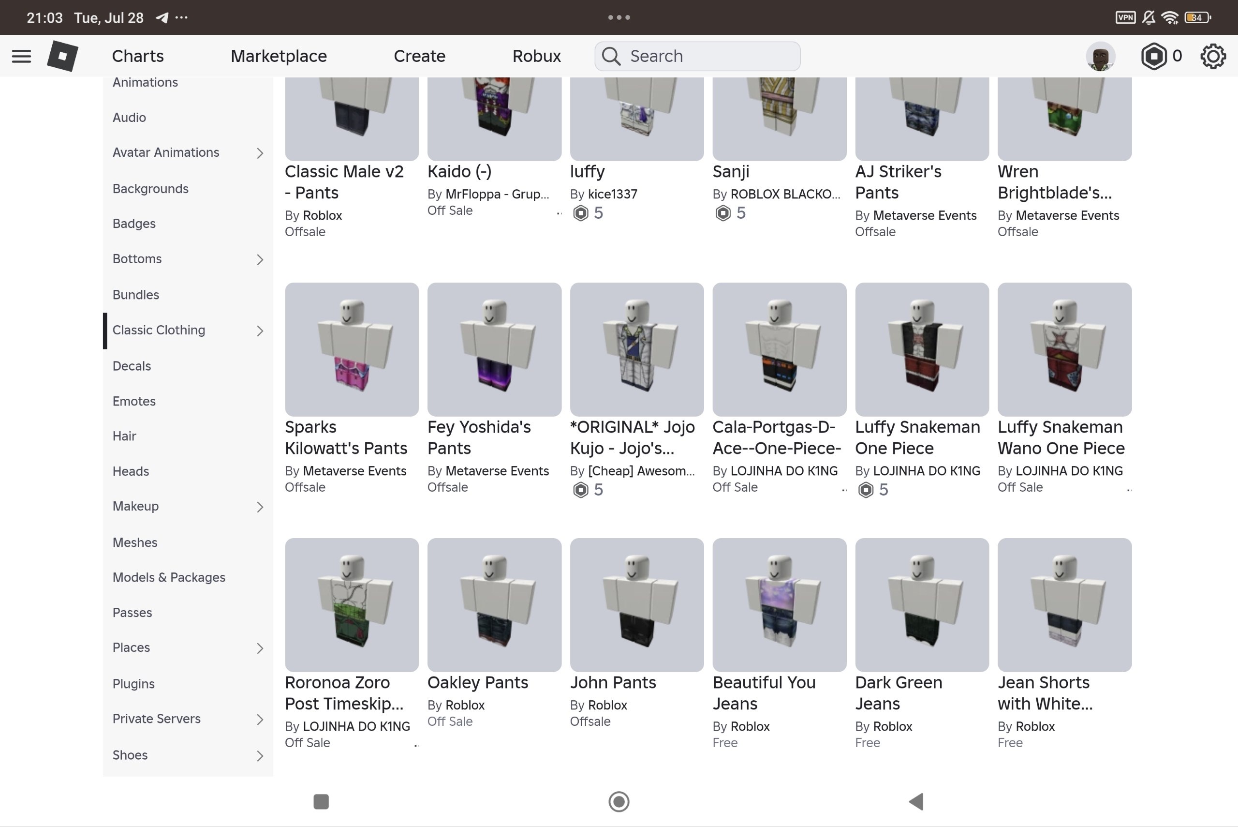Open Sparks Kilowatt's Pants thumbnail

click(352, 349)
